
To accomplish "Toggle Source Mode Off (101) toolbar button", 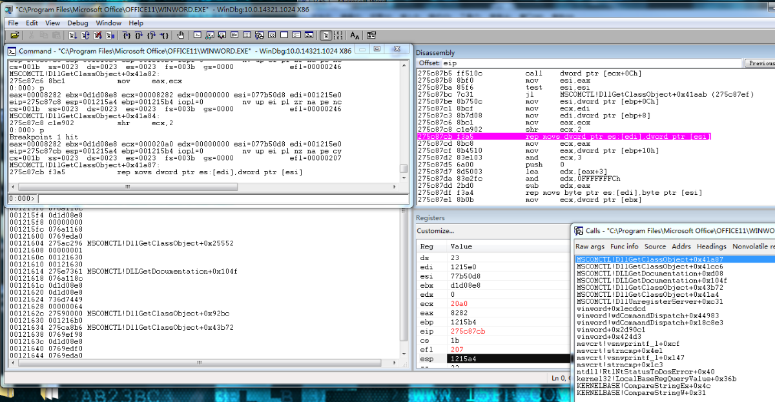I will (338, 35).
